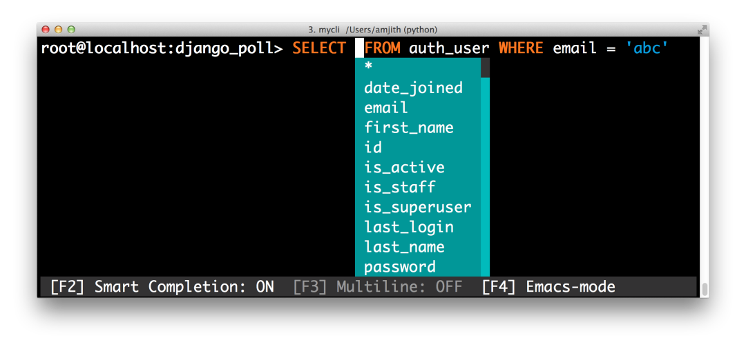Toggle Smart Completion in status bar
The image size is (746, 349).
pos(162,287)
